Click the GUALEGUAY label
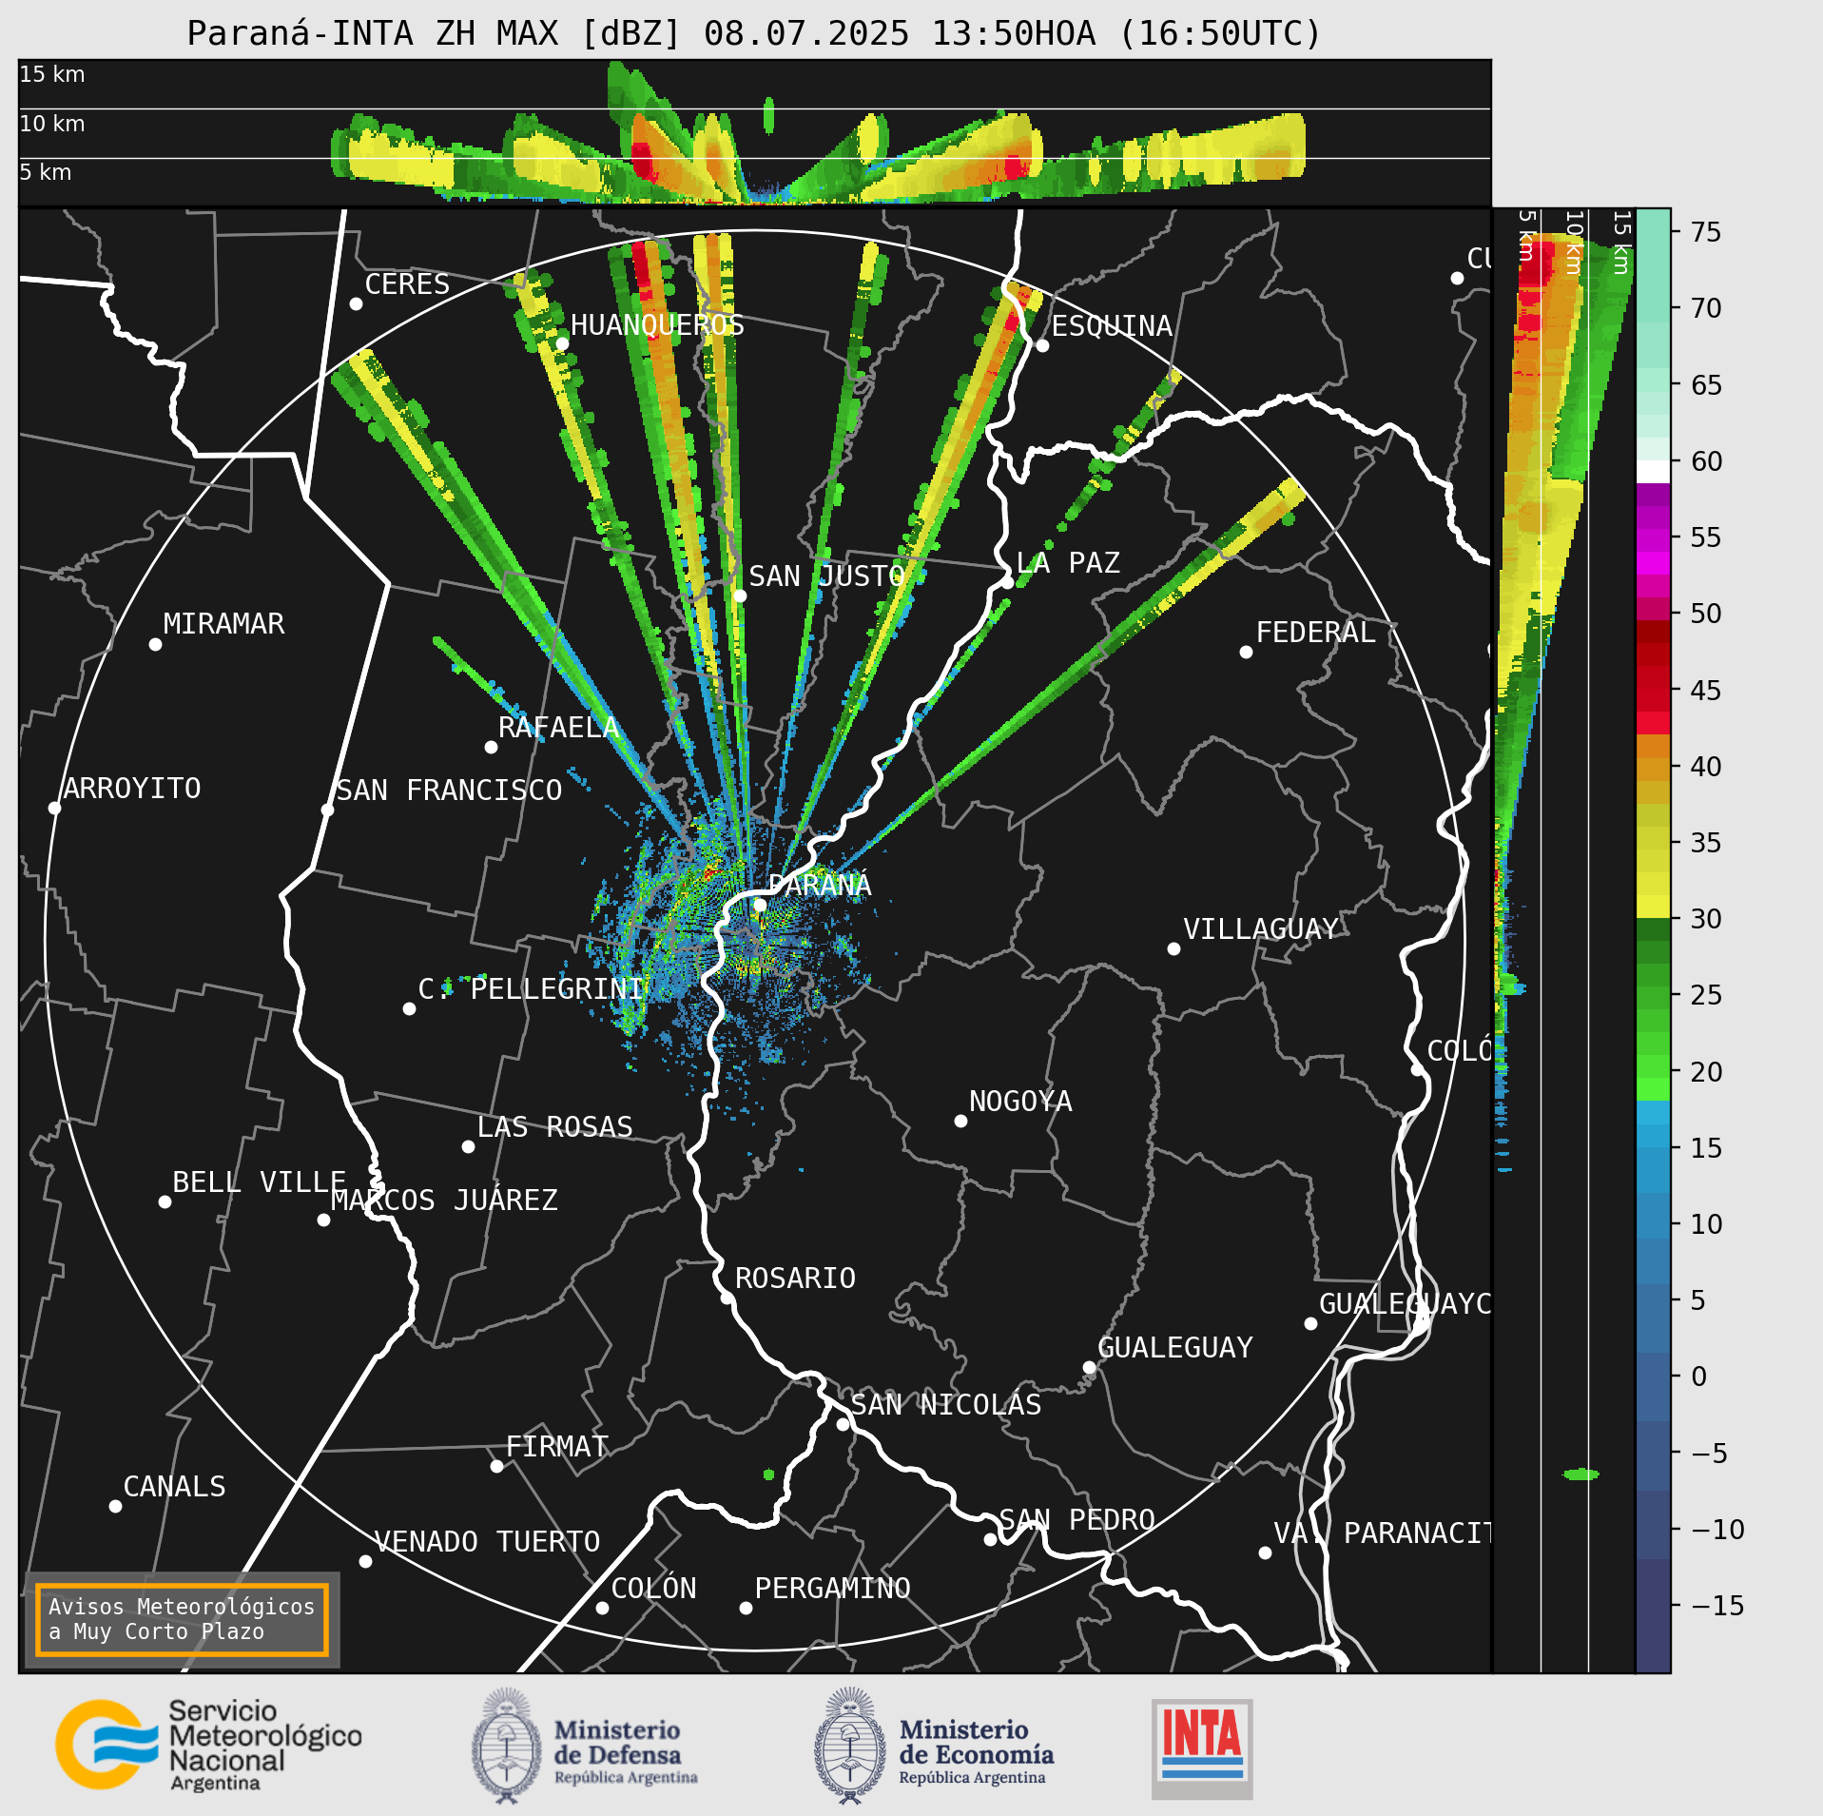Image resolution: width=1823 pixels, height=1816 pixels. 1175,1347
